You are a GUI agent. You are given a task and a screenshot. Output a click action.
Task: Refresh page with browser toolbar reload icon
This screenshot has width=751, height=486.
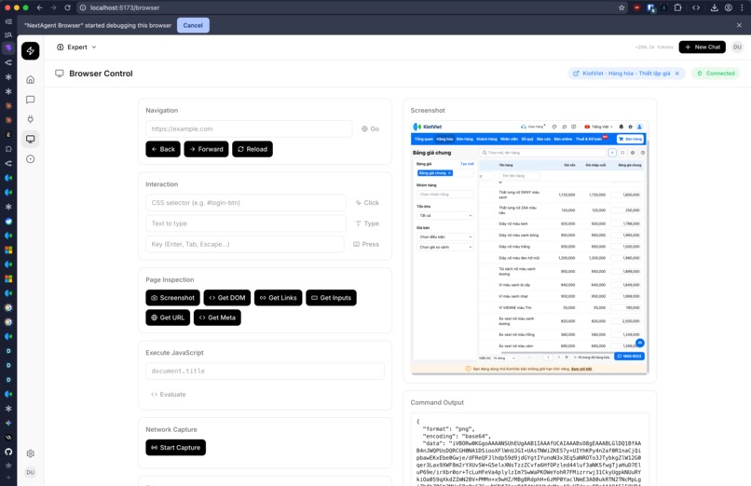click(67, 7)
